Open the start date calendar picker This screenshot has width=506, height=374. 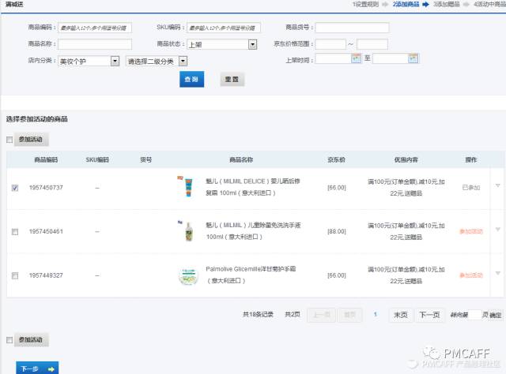357,58
